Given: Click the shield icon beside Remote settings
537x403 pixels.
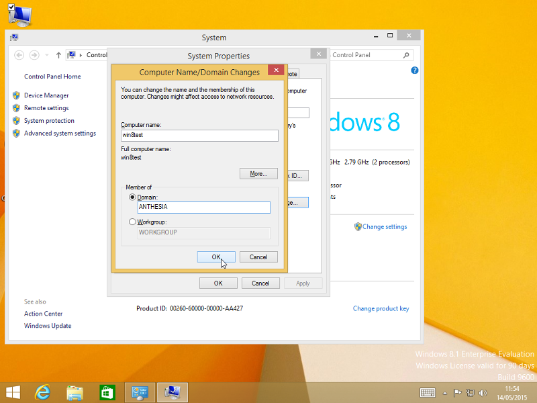Looking at the screenshot, I should click(x=16, y=108).
